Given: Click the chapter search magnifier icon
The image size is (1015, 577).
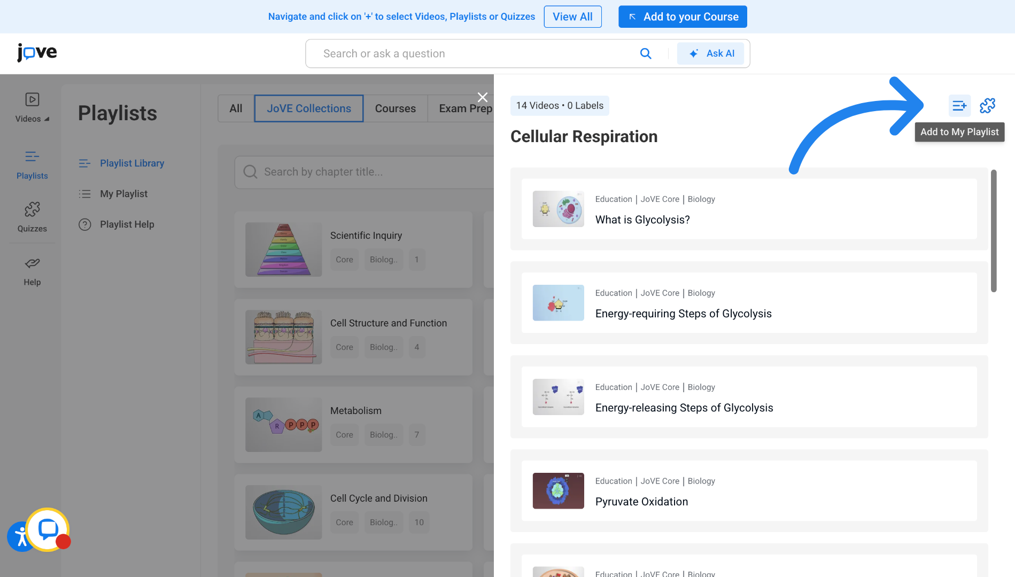Looking at the screenshot, I should (x=250, y=172).
